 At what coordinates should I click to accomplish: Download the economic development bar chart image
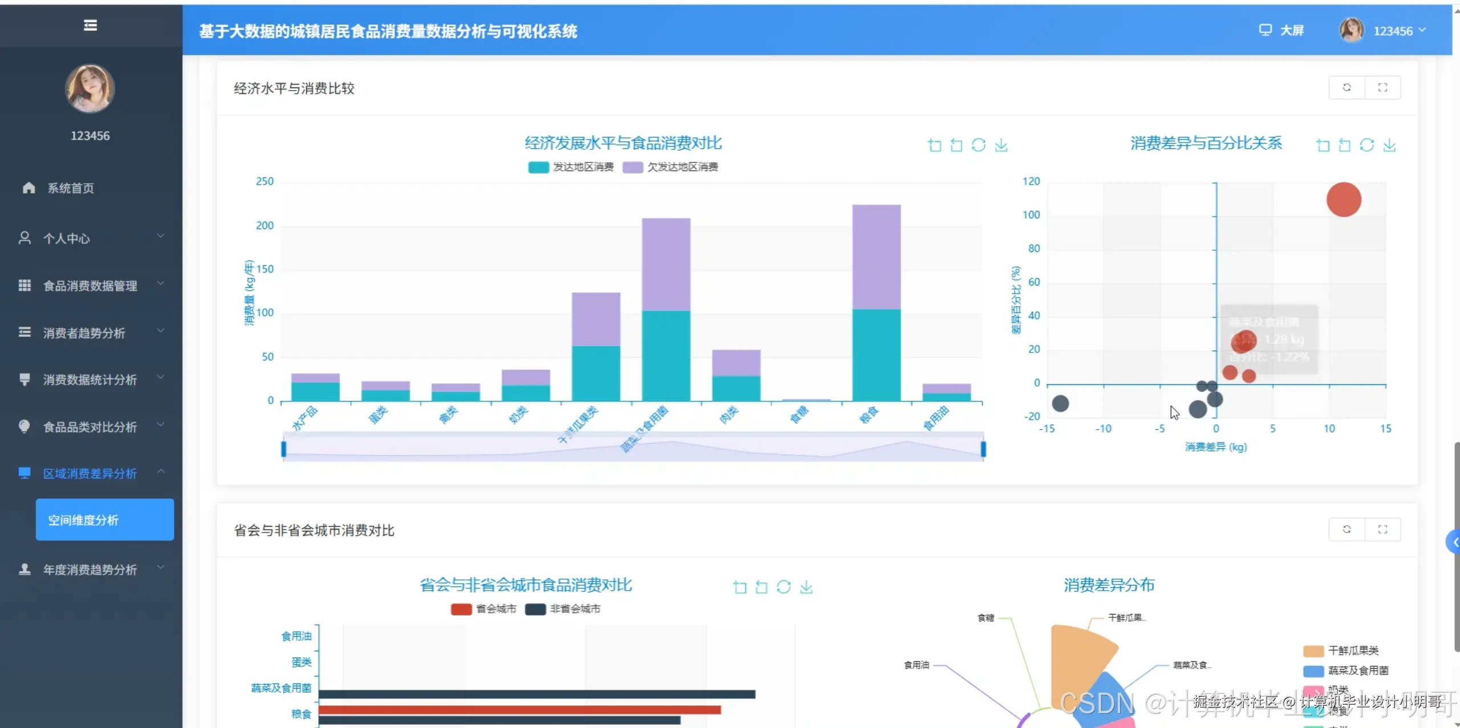1001,145
